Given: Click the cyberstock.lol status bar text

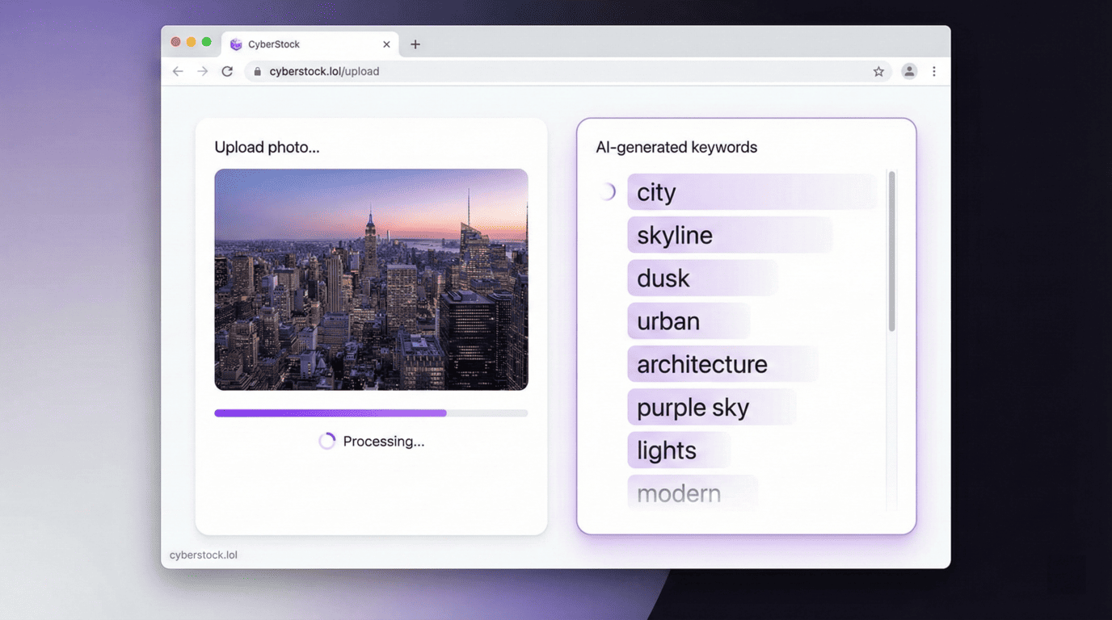Looking at the screenshot, I should tap(204, 555).
